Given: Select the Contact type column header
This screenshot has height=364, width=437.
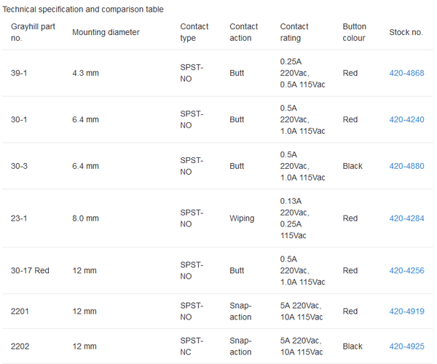Looking at the screenshot, I should pyautogui.click(x=194, y=32).
